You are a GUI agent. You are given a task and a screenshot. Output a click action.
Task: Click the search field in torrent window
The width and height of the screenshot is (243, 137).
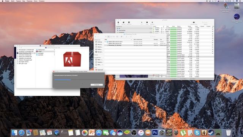point(206,22)
